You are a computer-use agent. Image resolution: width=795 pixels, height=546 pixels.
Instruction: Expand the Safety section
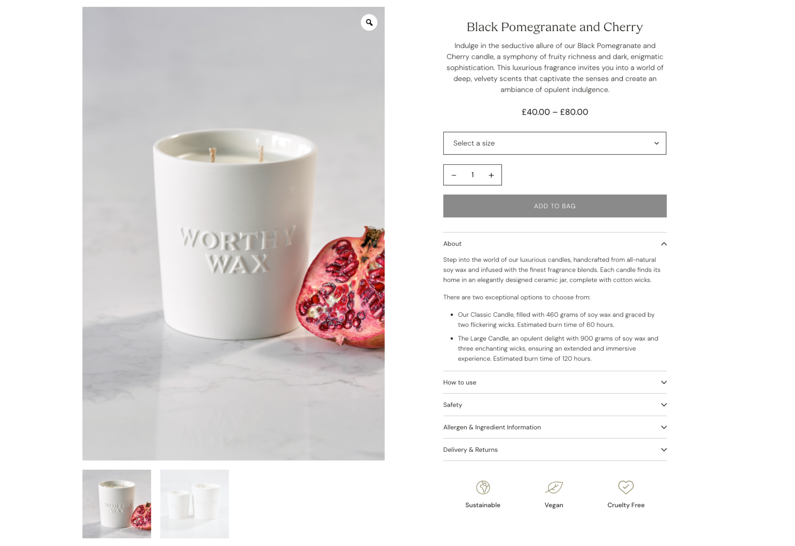(x=555, y=405)
